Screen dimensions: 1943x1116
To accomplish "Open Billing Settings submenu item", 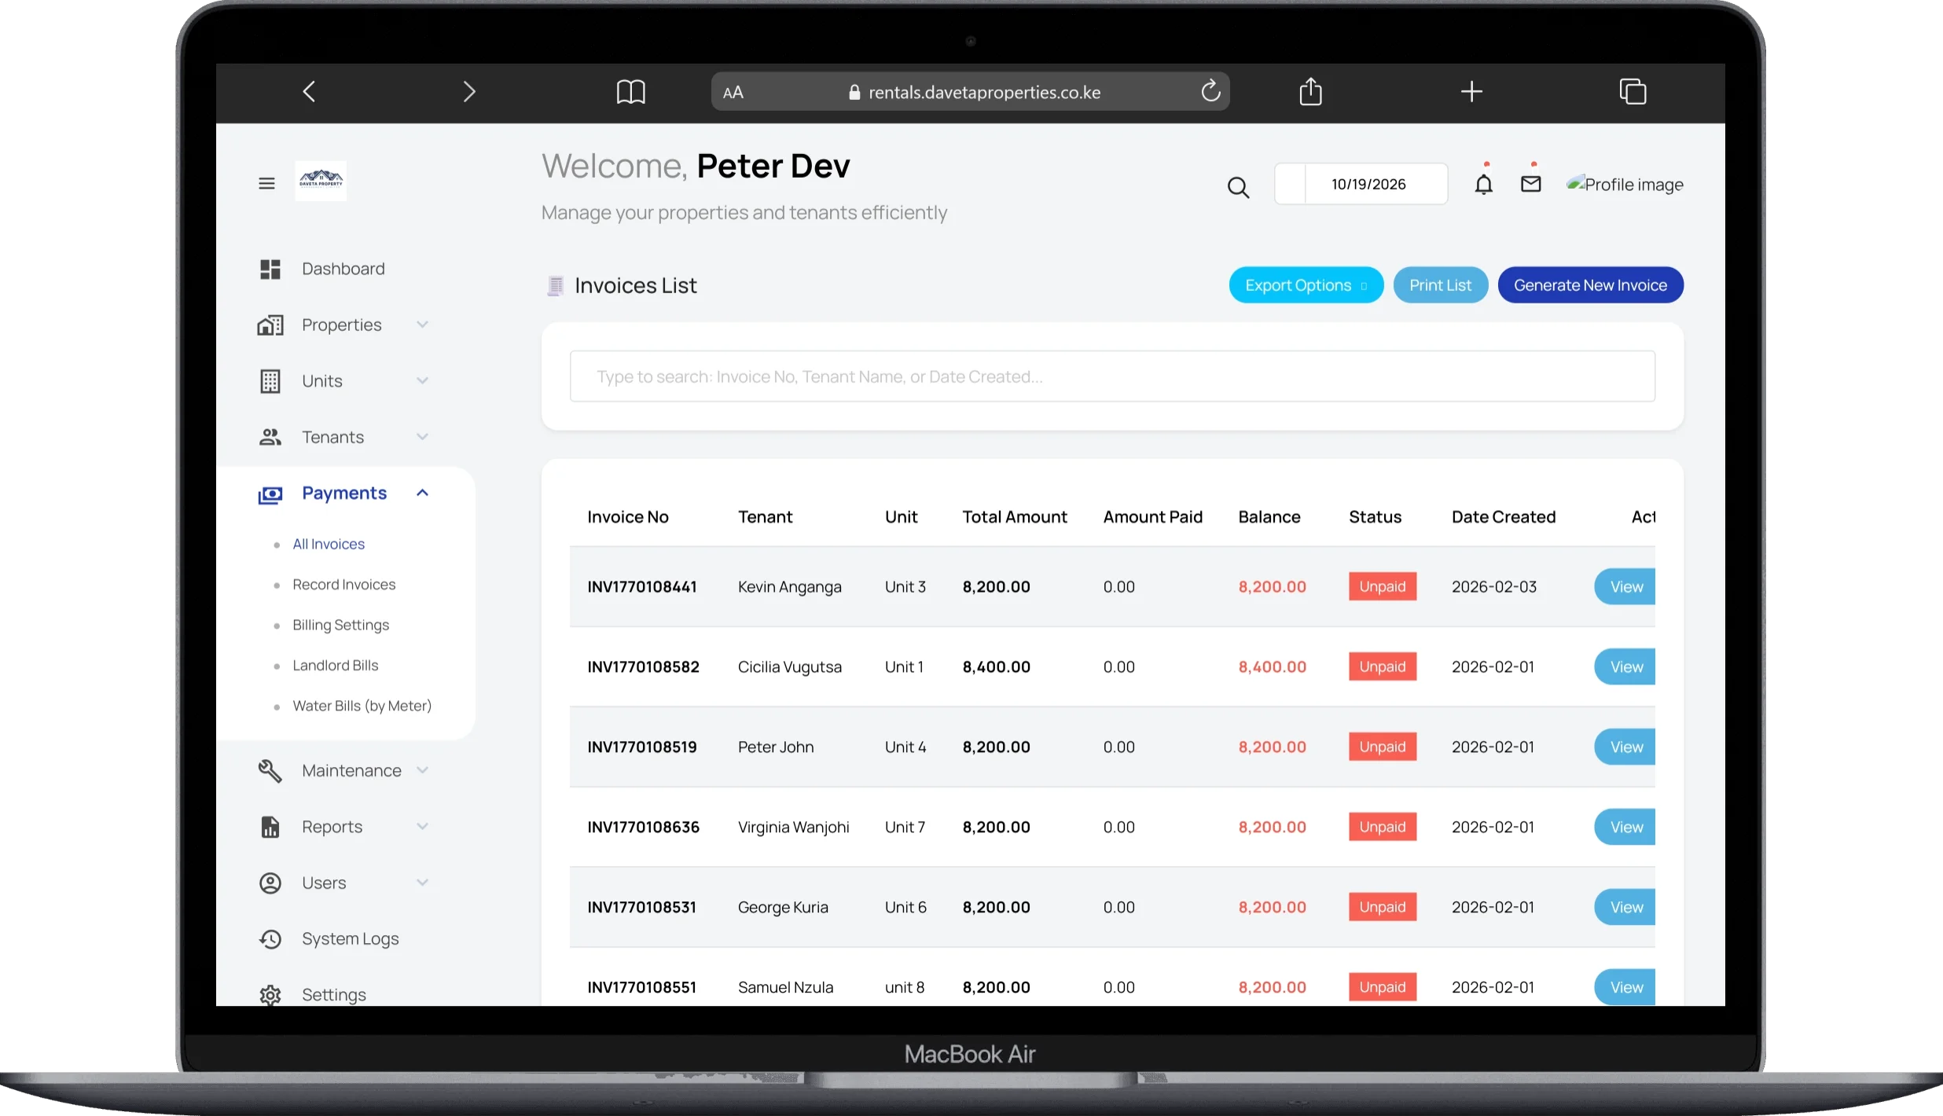I will click(x=341, y=625).
